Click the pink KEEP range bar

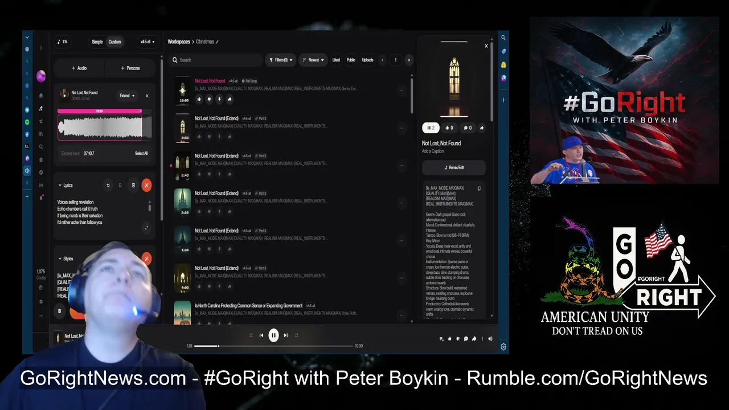pyautogui.click(x=100, y=111)
